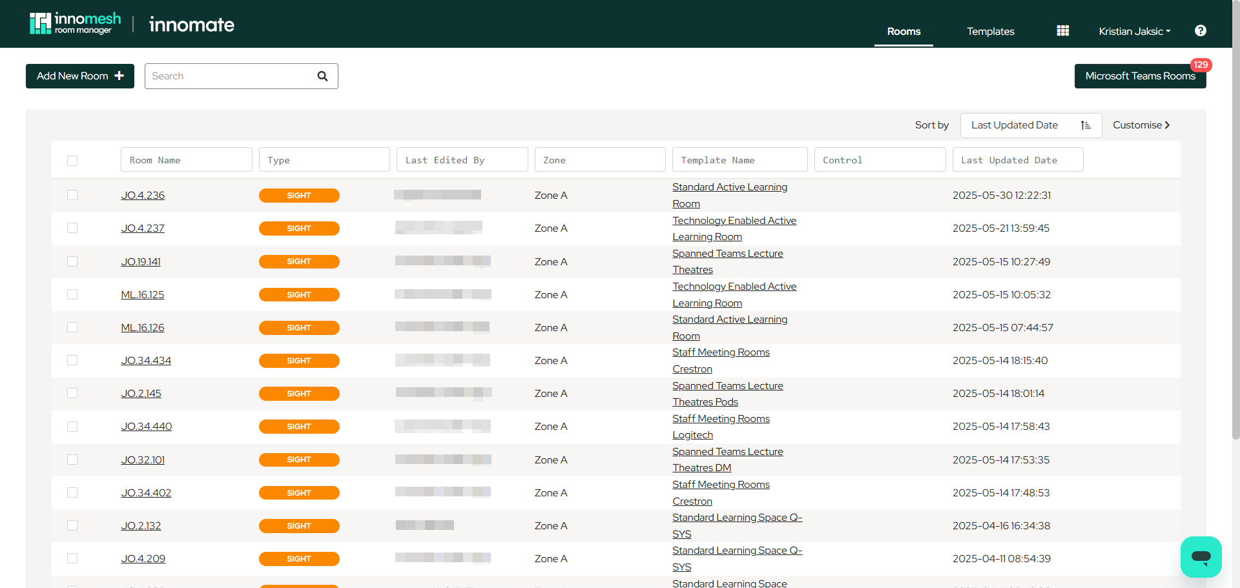The height and width of the screenshot is (588, 1240).
Task: Open room JO.2.145
Action: click(x=141, y=393)
